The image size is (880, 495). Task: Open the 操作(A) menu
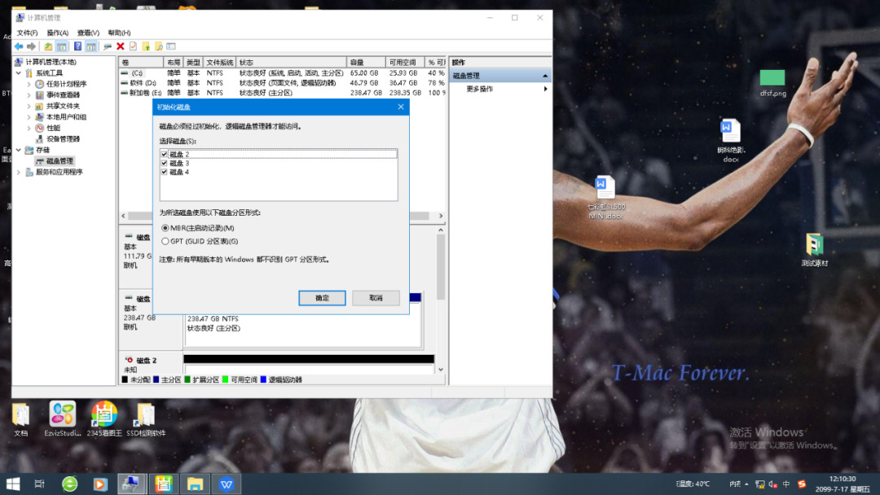click(57, 33)
